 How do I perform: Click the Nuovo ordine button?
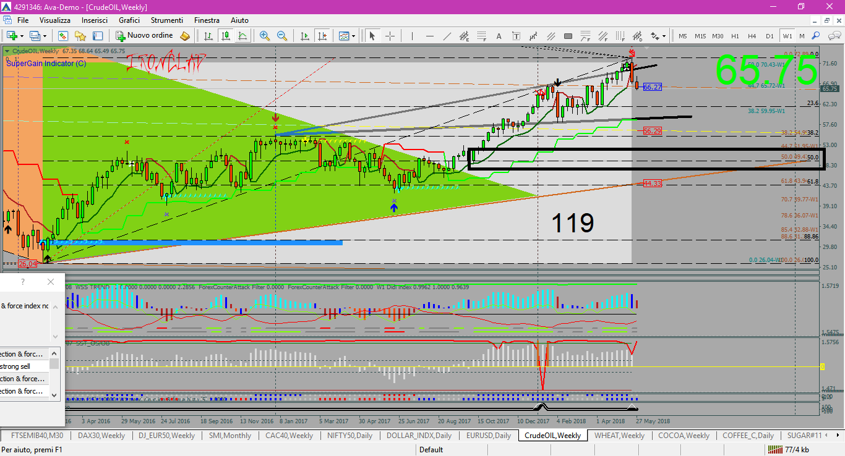(144, 35)
